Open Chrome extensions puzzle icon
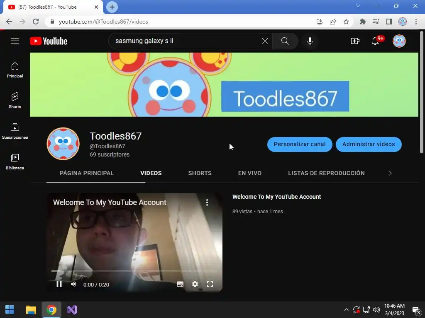The image size is (425, 318). point(363,22)
